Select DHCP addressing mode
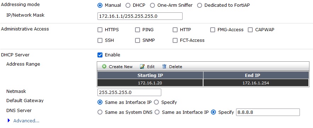Screen dimensions: 313x128 pyautogui.click(x=128, y=5)
